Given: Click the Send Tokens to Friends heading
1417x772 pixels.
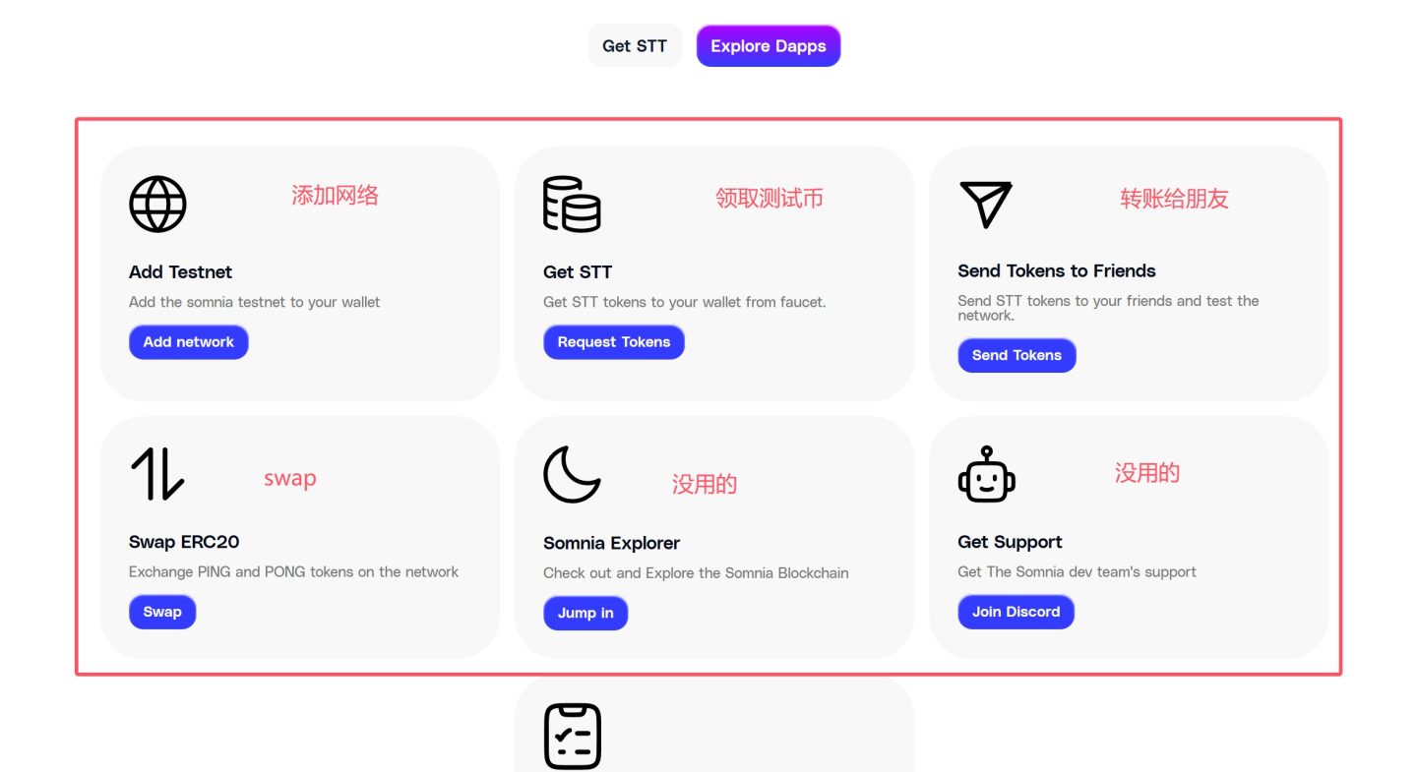Looking at the screenshot, I should (1057, 270).
